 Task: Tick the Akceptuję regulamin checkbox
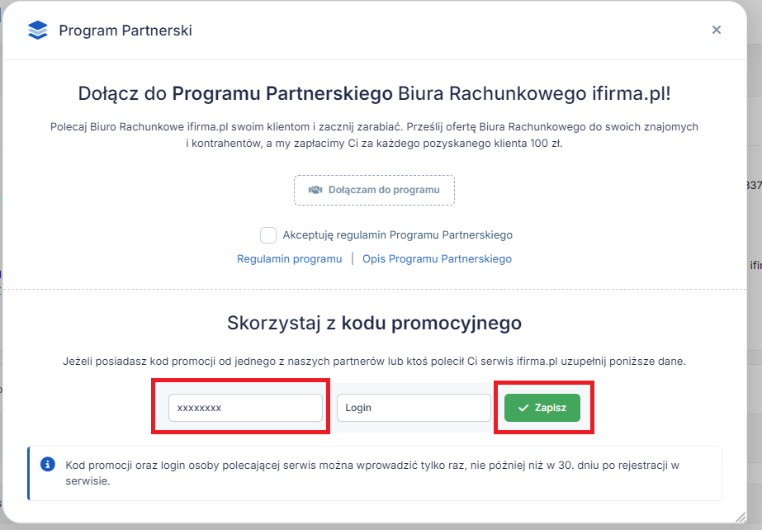click(x=268, y=235)
